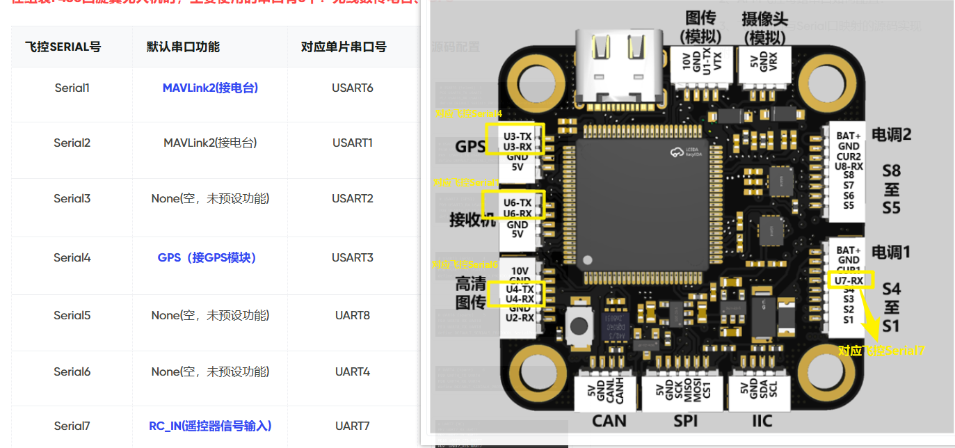Screen dimensions: 955x448
Task: Click the blue MAVLink2(接电台) link in Serial1 row
Action: pyautogui.click(x=210, y=88)
